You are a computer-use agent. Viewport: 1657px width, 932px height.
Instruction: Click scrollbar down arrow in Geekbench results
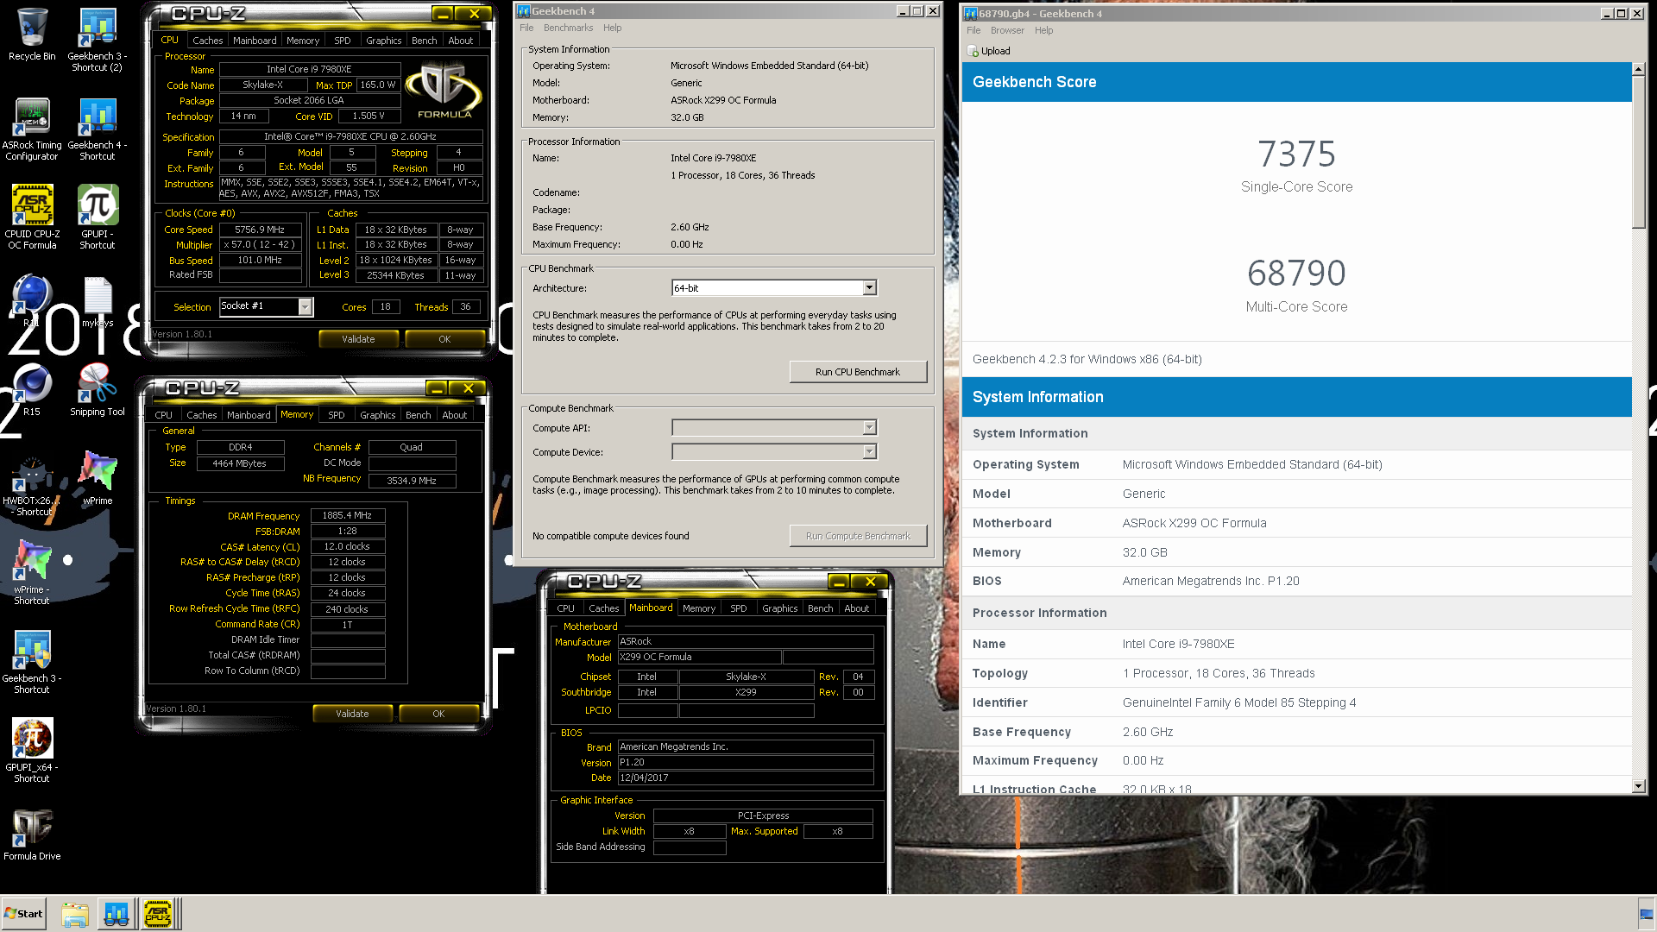pyautogui.click(x=1639, y=785)
